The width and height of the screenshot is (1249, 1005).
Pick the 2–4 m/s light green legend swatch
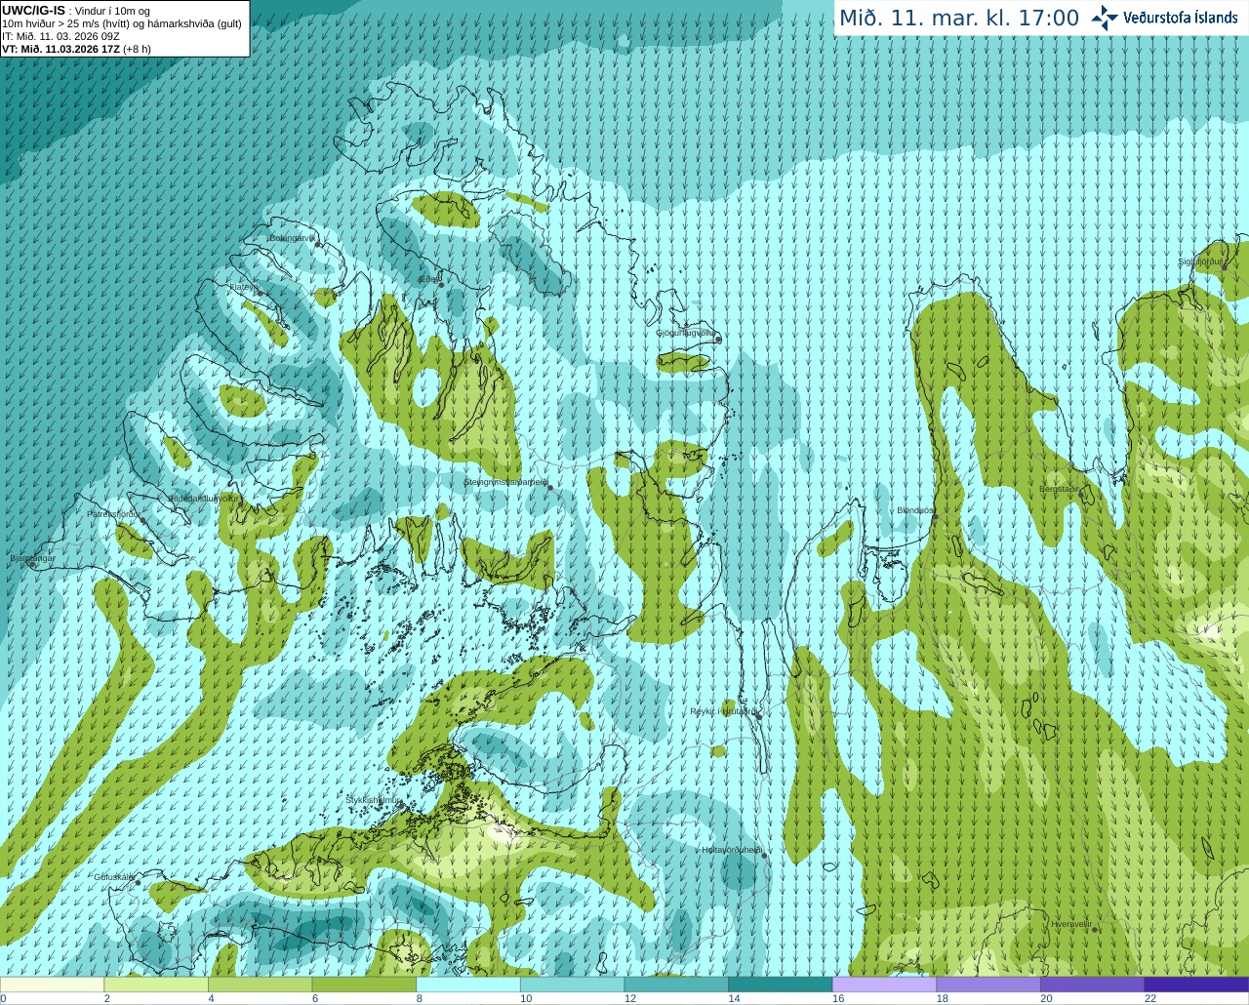[156, 985]
